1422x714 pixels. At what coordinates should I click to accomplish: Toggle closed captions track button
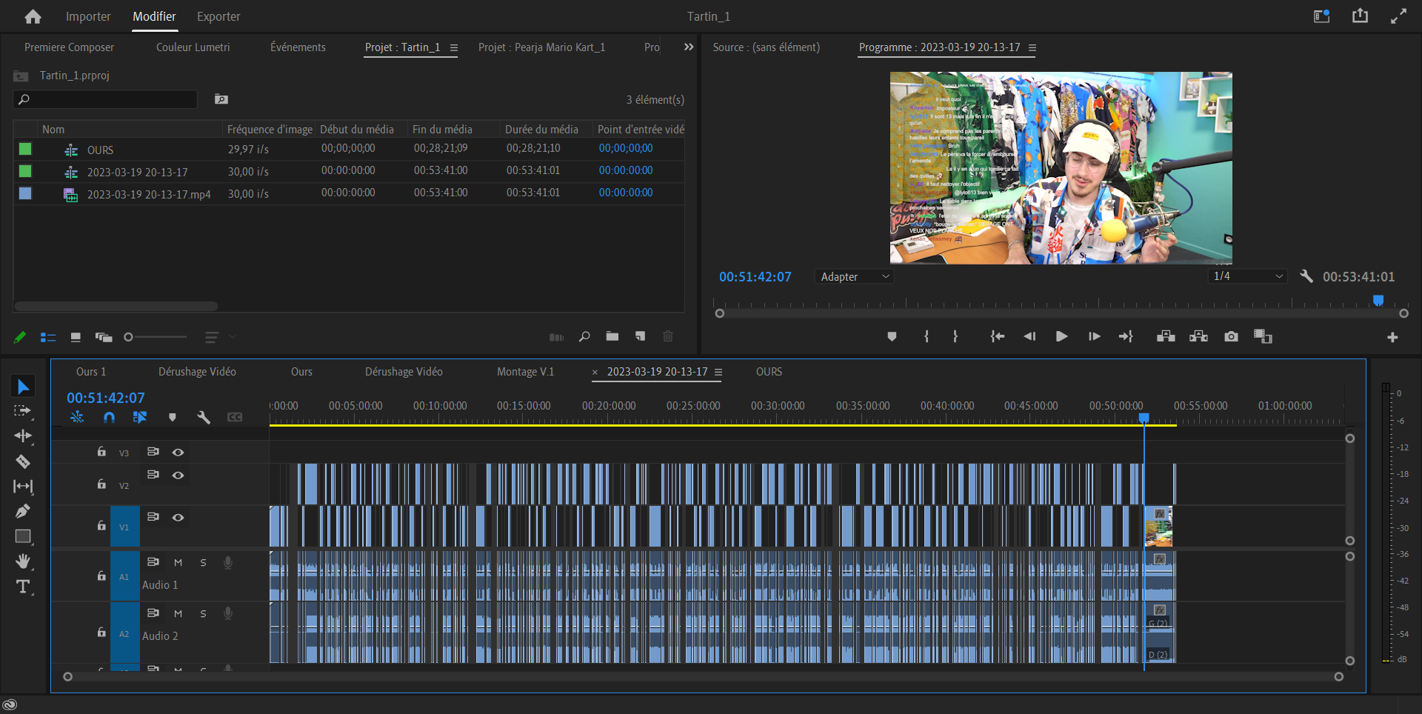point(235,417)
